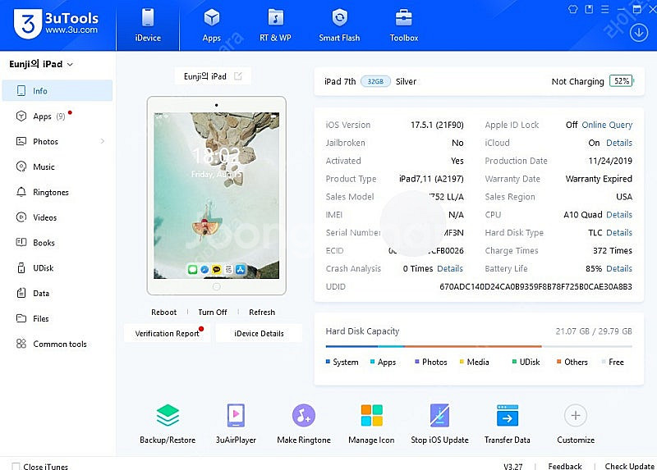Screen dimensions: 657x470
Task: Click Online Query for Apple ID Lock
Action: click(607, 125)
